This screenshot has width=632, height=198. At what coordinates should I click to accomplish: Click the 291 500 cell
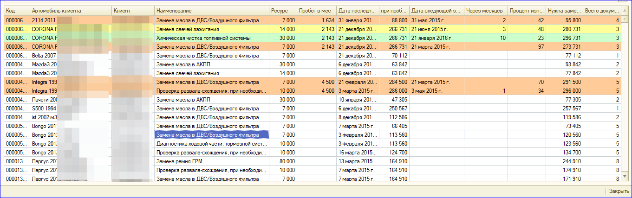tap(564, 82)
